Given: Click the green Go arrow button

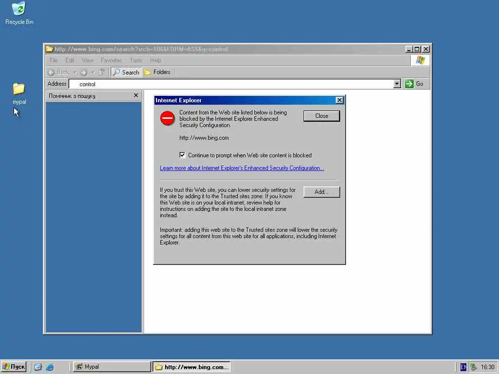Looking at the screenshot, I should point(409,84).
